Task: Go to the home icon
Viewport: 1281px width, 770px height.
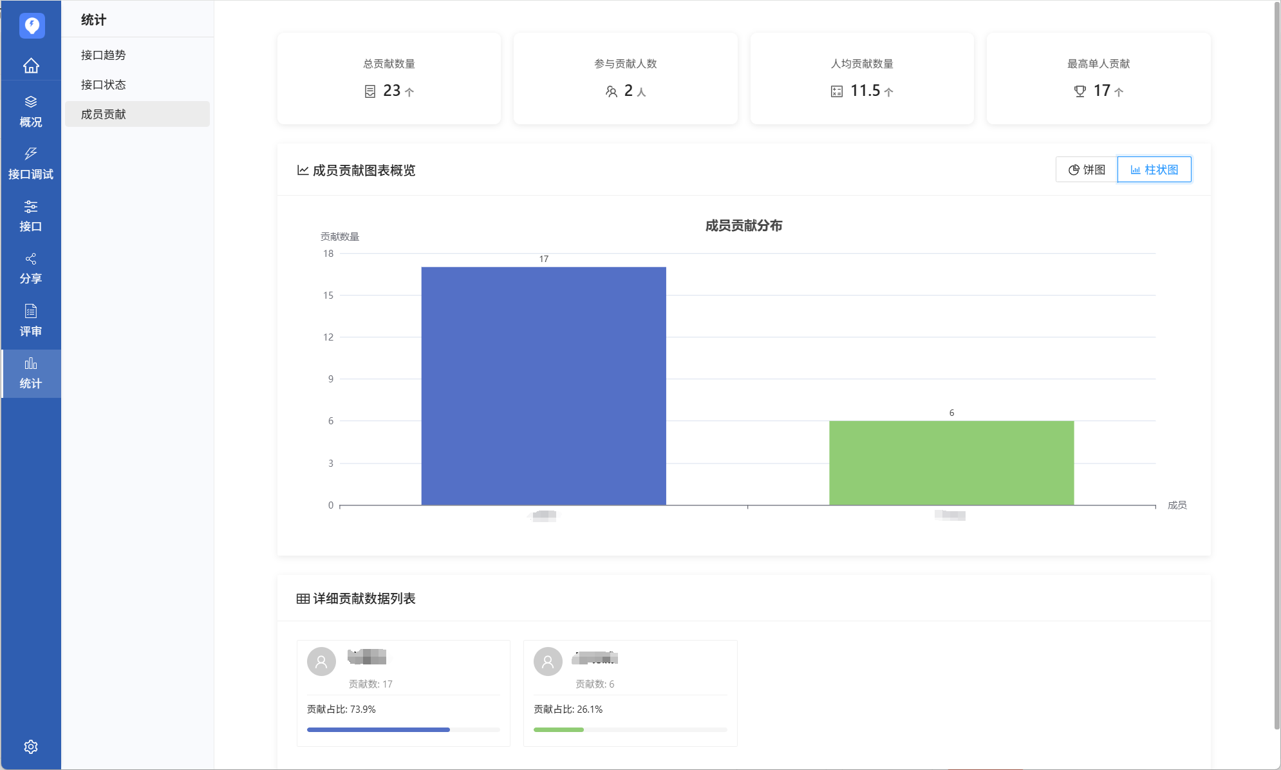Action: [x=31, y=66]
